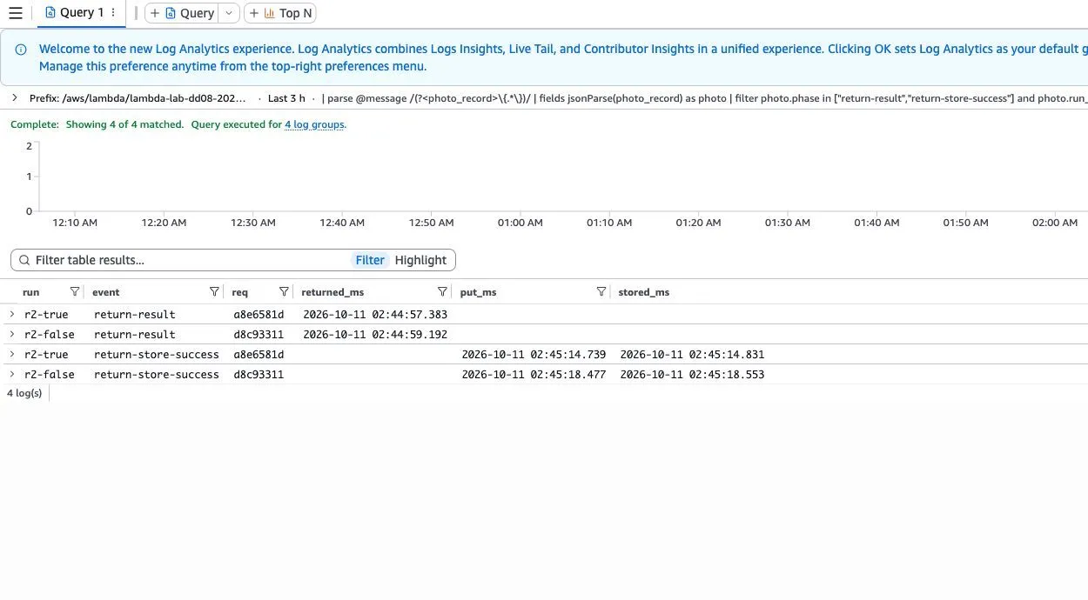Open the new Query type dropdown arrow

229,13
